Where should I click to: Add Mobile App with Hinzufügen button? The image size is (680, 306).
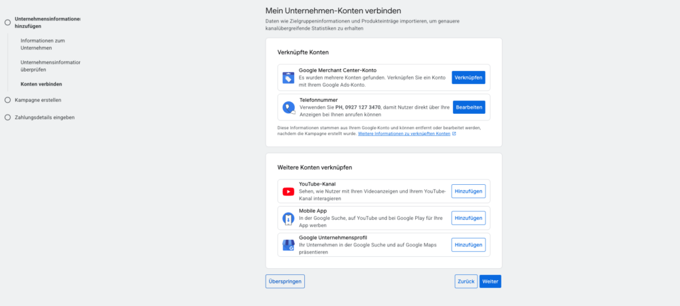468,218
